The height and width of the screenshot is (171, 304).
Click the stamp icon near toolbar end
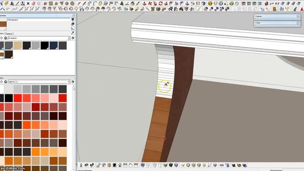click(295, 9)
